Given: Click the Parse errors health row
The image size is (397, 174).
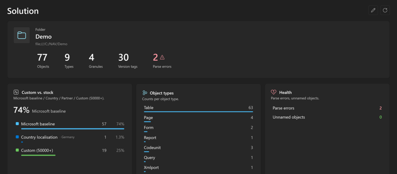Looking at the screenshot, I should pos(327,108).
